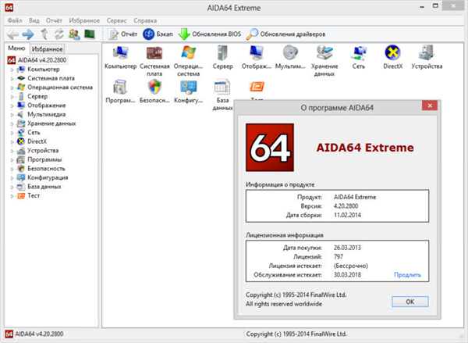Expand Операционная система tree node

(x=12, y=88)
